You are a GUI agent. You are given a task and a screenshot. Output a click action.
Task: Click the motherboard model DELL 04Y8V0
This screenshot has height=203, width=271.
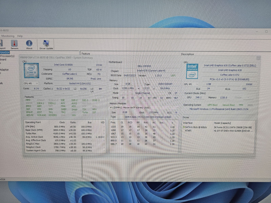144,66
